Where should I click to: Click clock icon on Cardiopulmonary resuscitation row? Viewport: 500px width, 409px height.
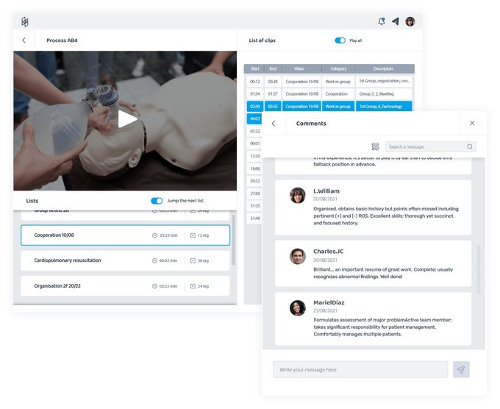click(154, 260)
